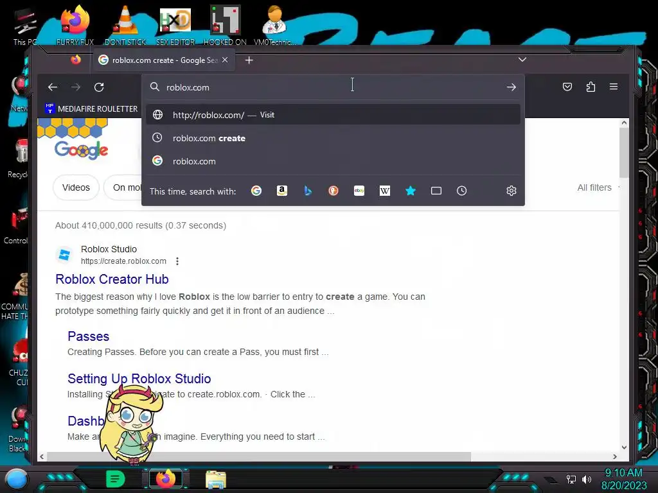
Task: Select the Videos filter chip
Action: [76, 187]
